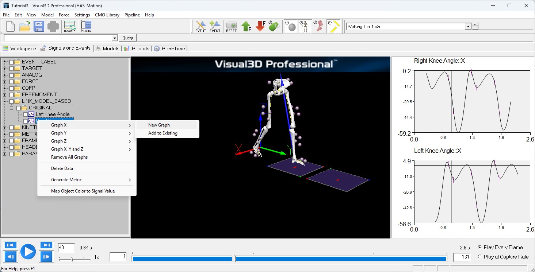535x272 pixels.
Task: Jump to last frame button
Action: 46,245
